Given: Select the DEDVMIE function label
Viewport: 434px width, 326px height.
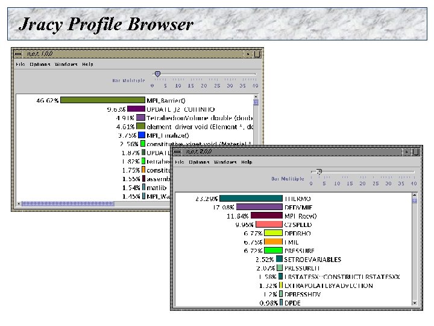Looking at the screenshot, I should tap(298, 207).
